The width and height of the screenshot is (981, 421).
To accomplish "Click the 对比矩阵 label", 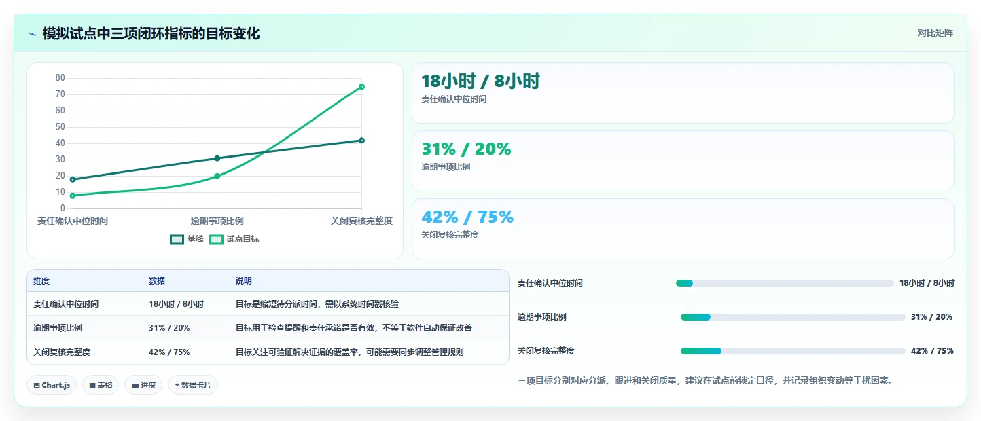I will (x=935, y=33).
